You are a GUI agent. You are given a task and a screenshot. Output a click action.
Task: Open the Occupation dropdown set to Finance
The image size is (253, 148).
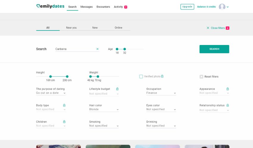pos(161,93)
